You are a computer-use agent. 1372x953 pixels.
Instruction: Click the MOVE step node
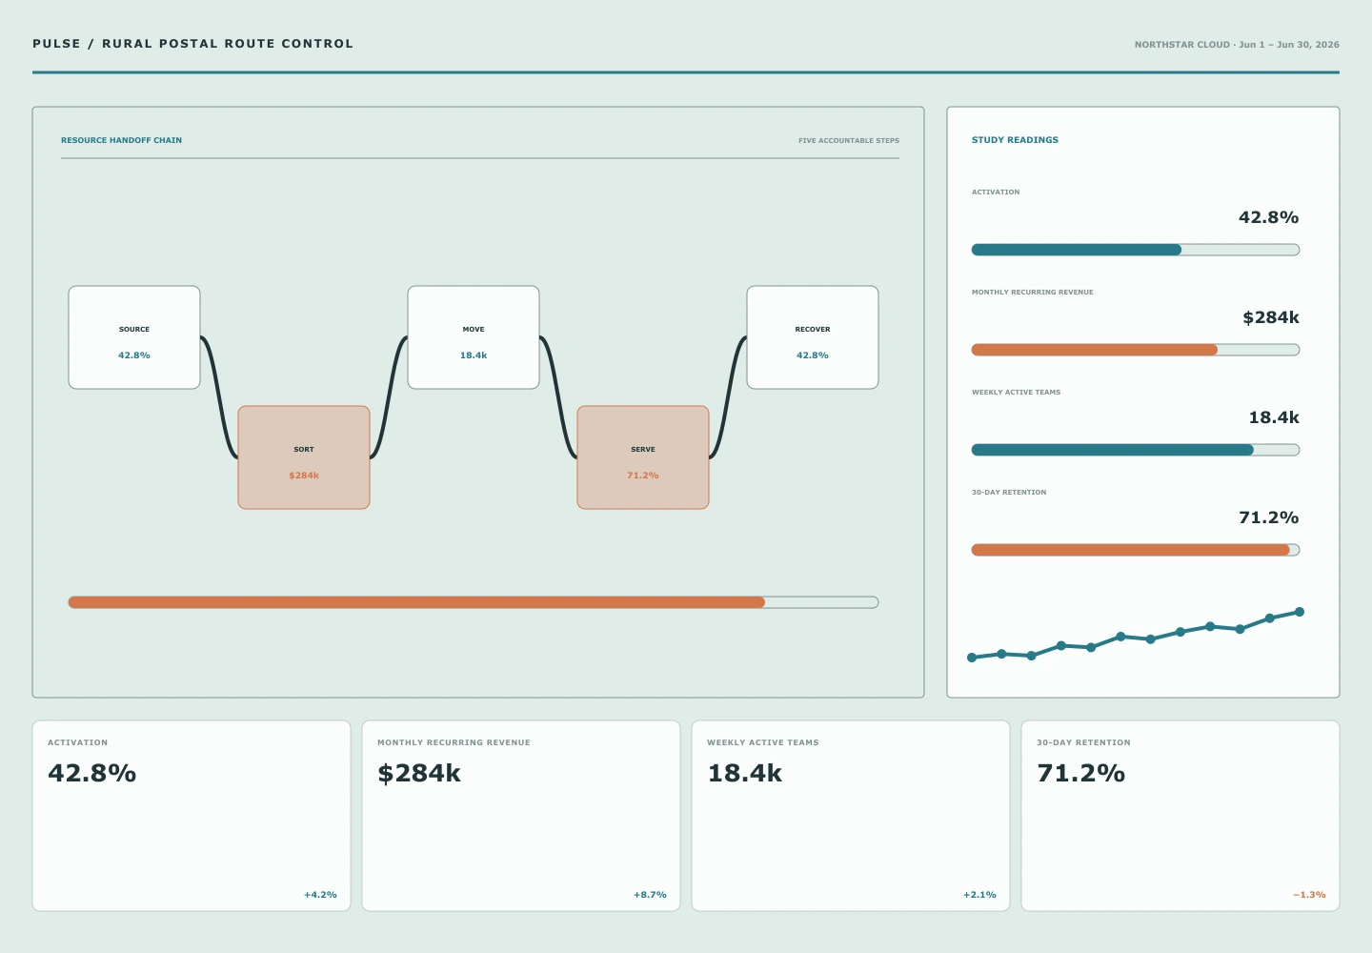[474, 337]
